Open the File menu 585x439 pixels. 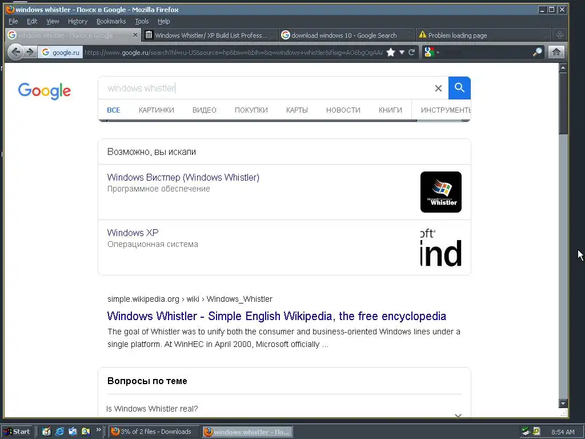click(13, 21)
